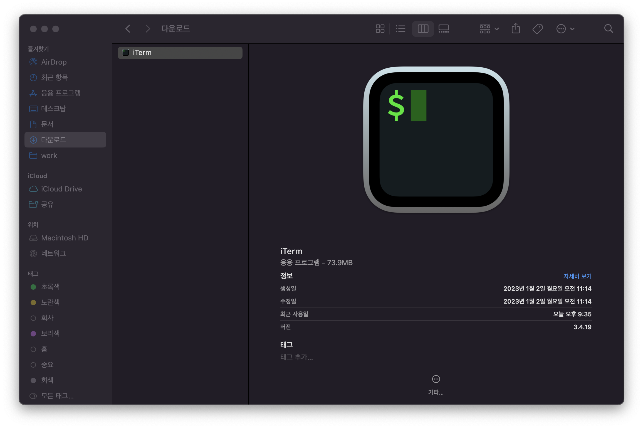Click the 다운로드 window title
Viewport: 643px width, 428px height.
point(175,29)
